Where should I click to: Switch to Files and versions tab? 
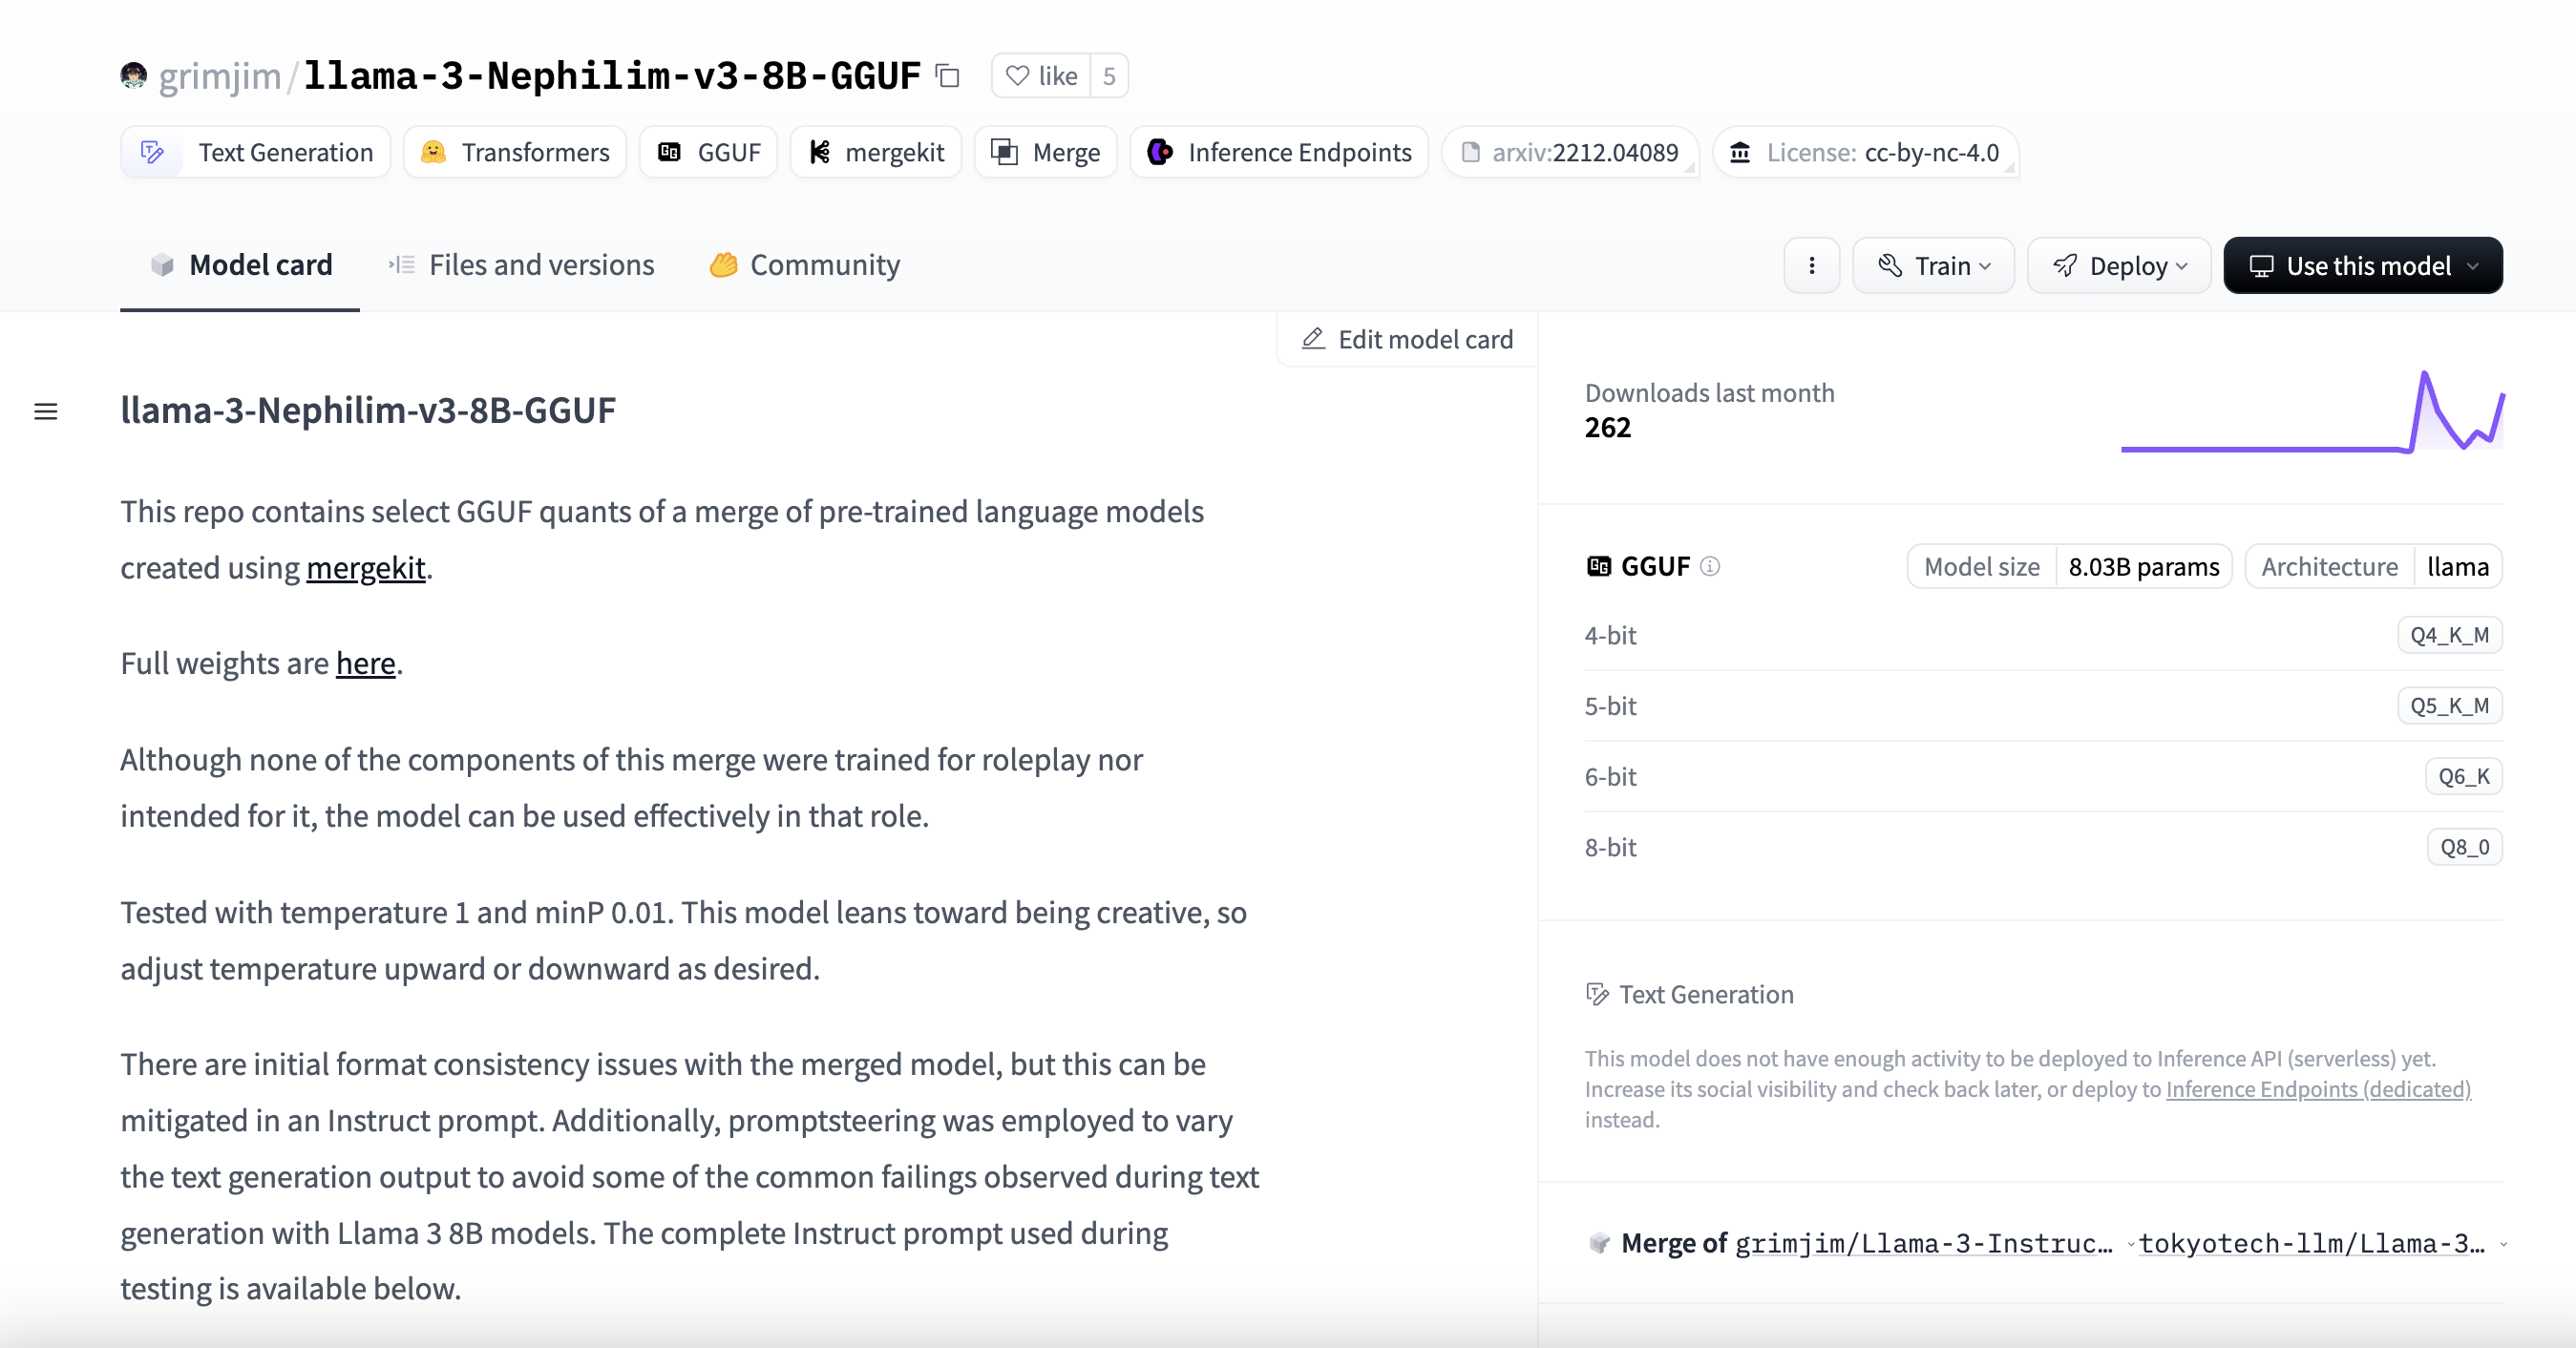tap(521, 265)
